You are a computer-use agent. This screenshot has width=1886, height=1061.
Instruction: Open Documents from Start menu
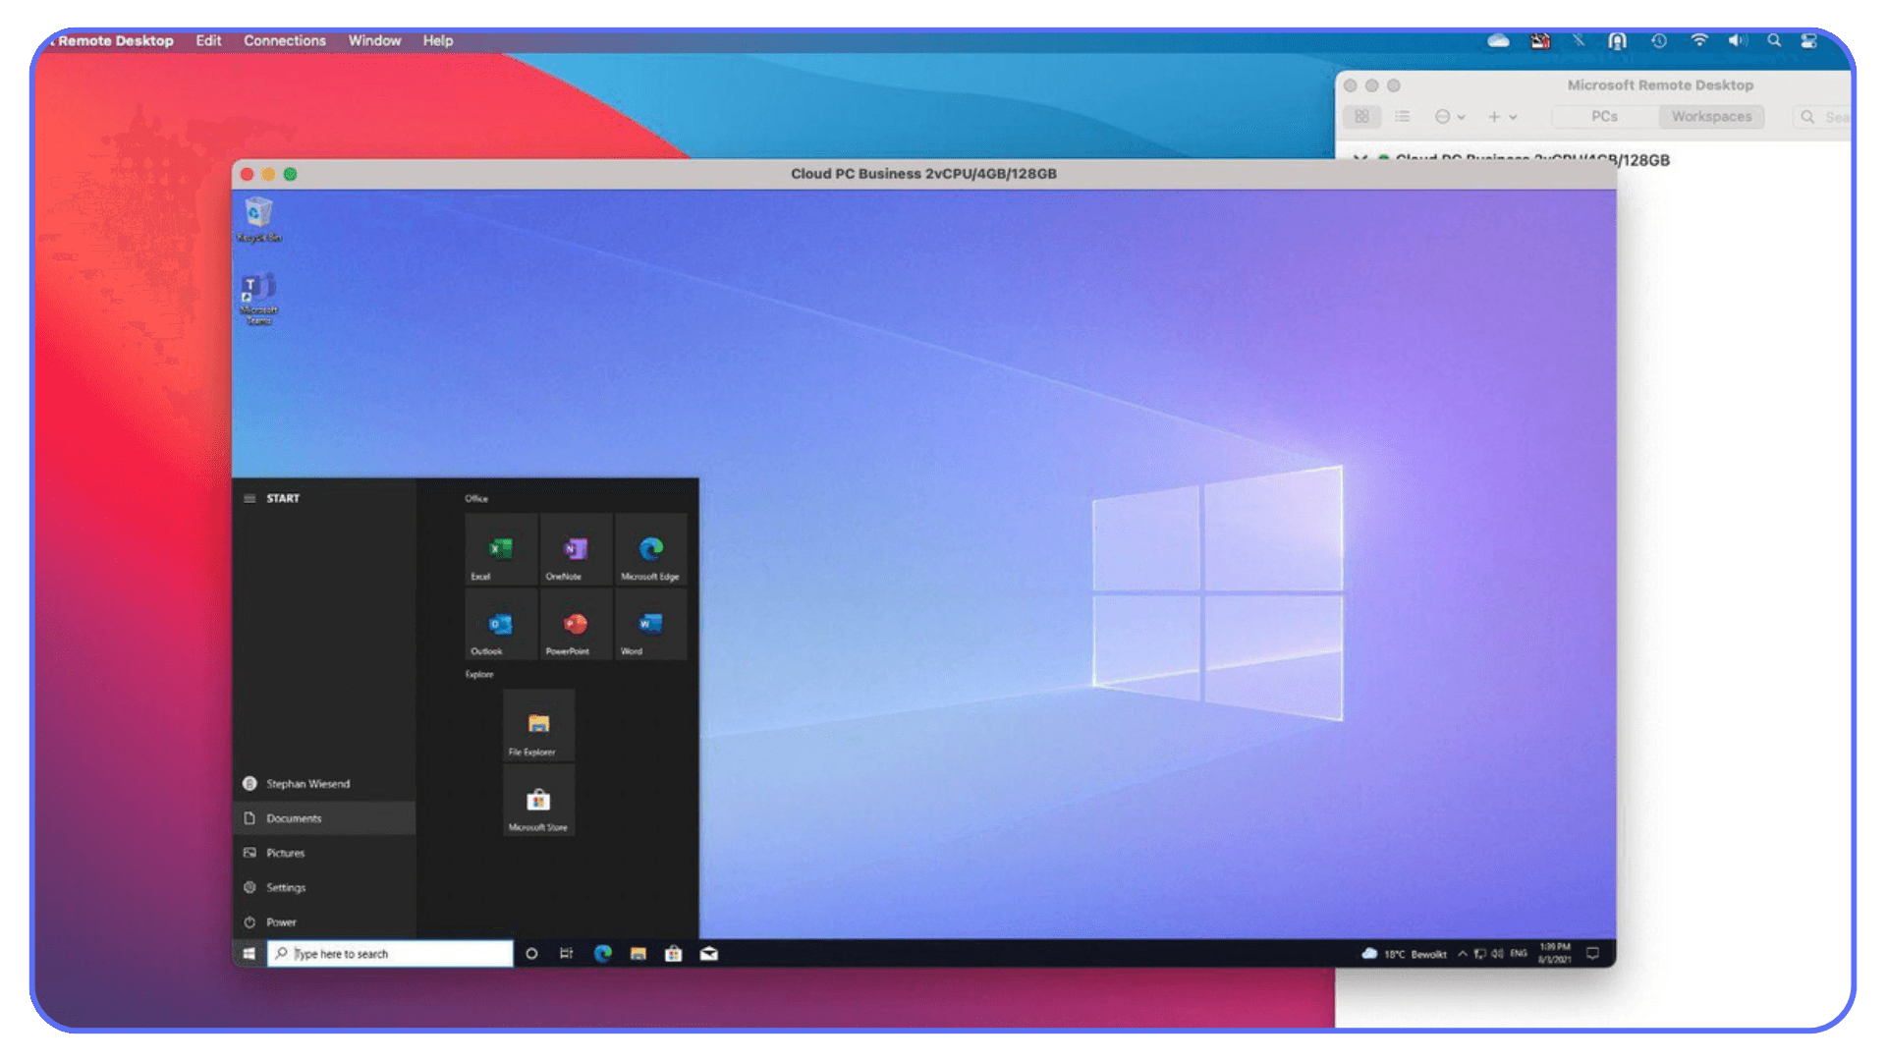click(x=324, y=818)
